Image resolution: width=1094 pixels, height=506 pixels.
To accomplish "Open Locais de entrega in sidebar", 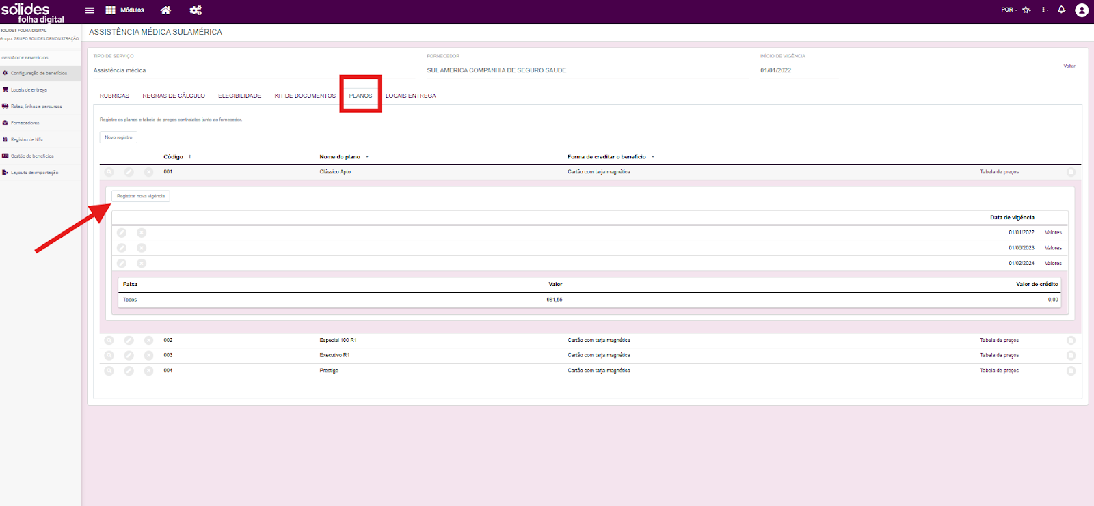I will coord(29,90).
